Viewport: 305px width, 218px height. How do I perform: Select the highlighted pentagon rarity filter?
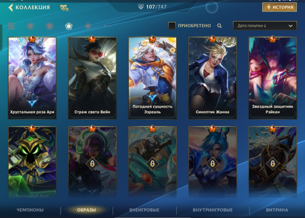pos(69,26)
